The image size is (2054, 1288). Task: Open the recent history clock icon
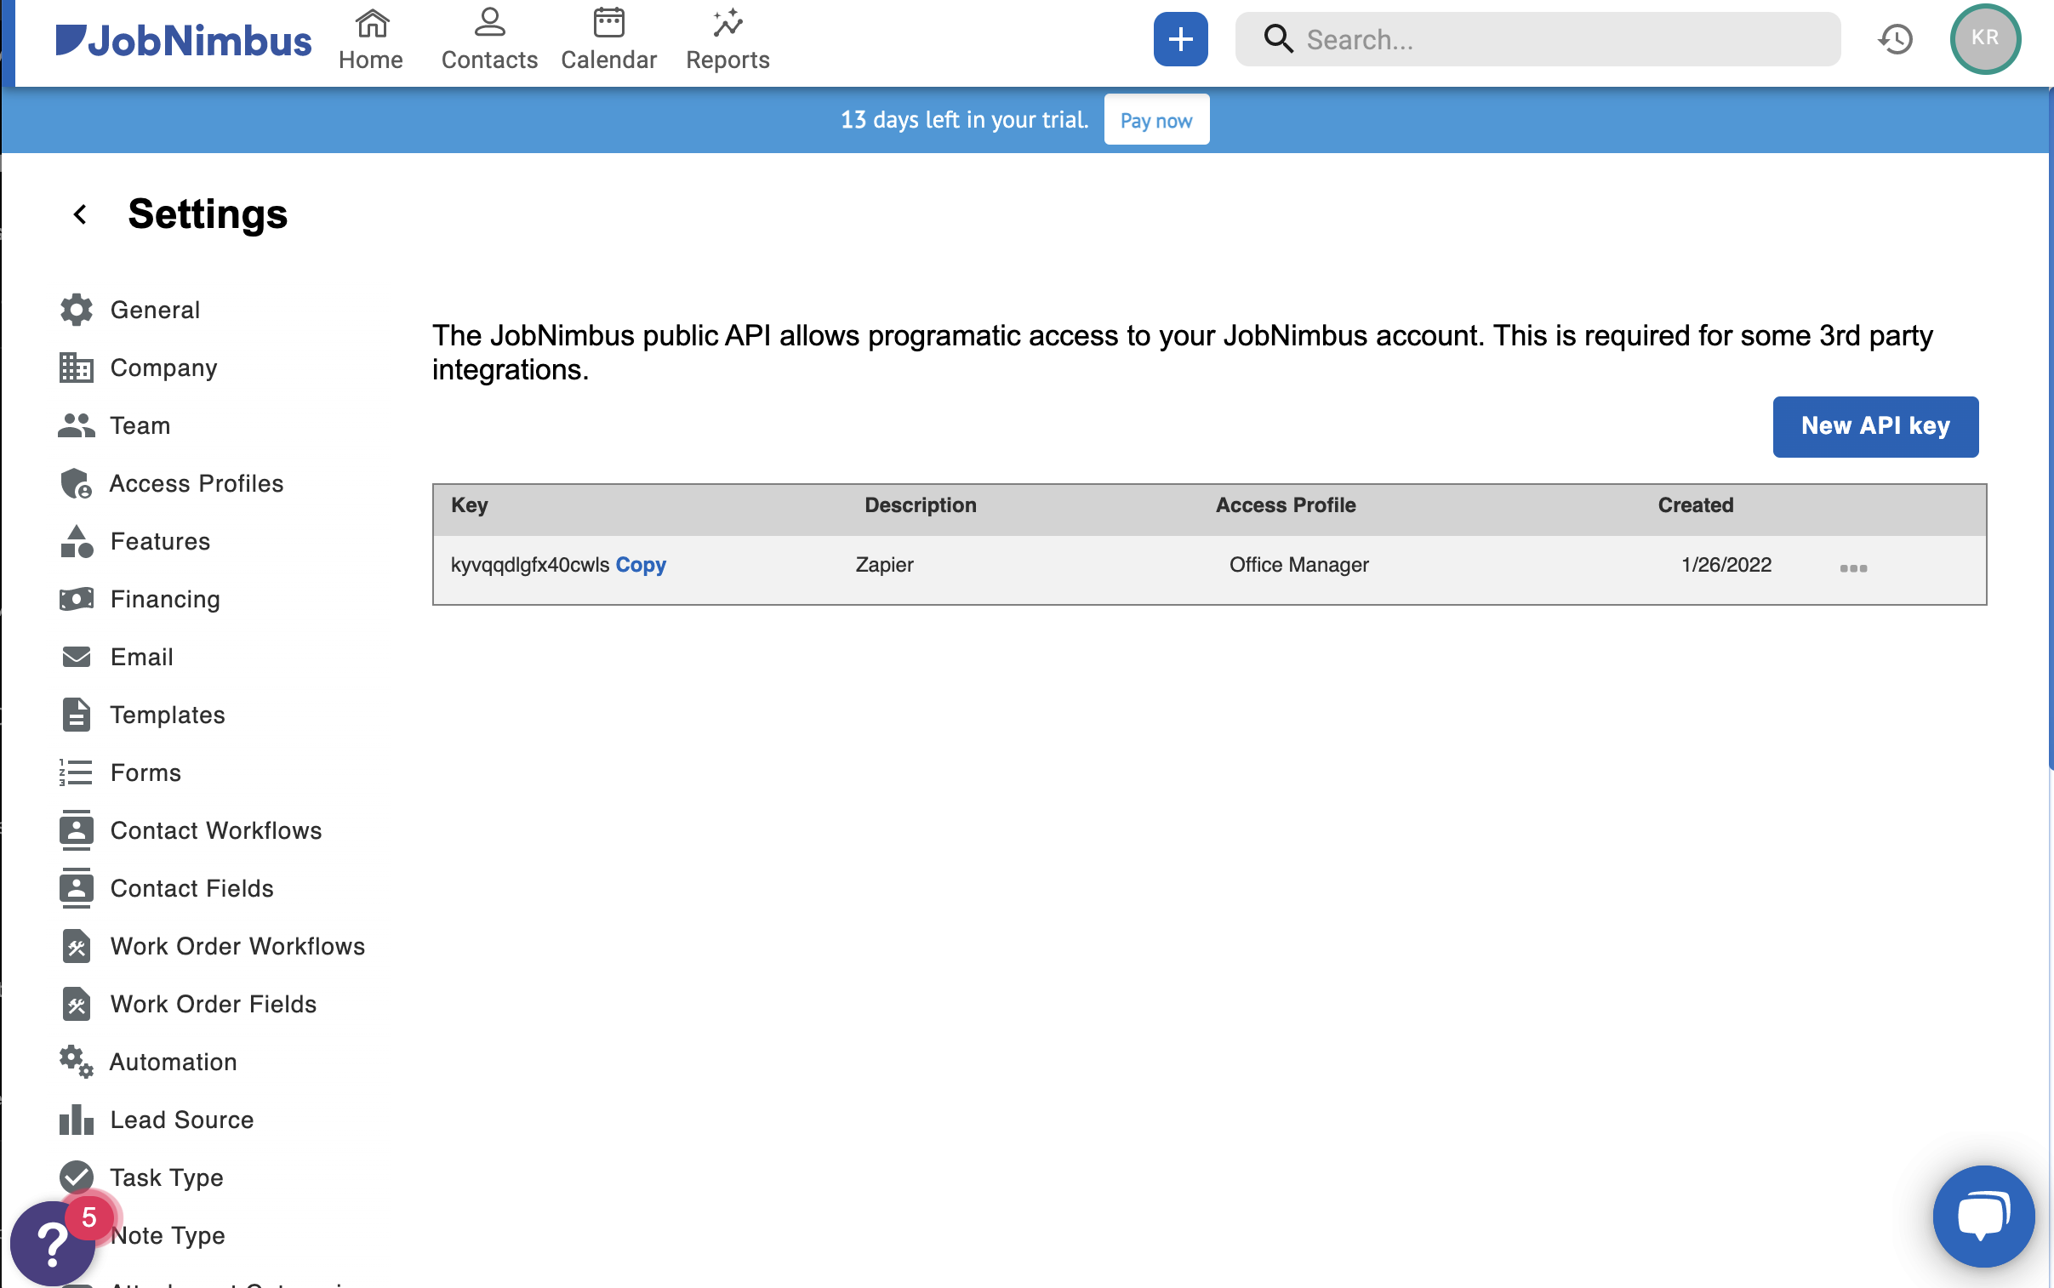1896,39
